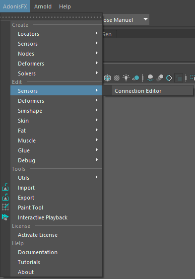Image resolution: width=195 pixels, height=279 pixels.
Task: Open Debug submenu
Action: (x=56, y=161)
